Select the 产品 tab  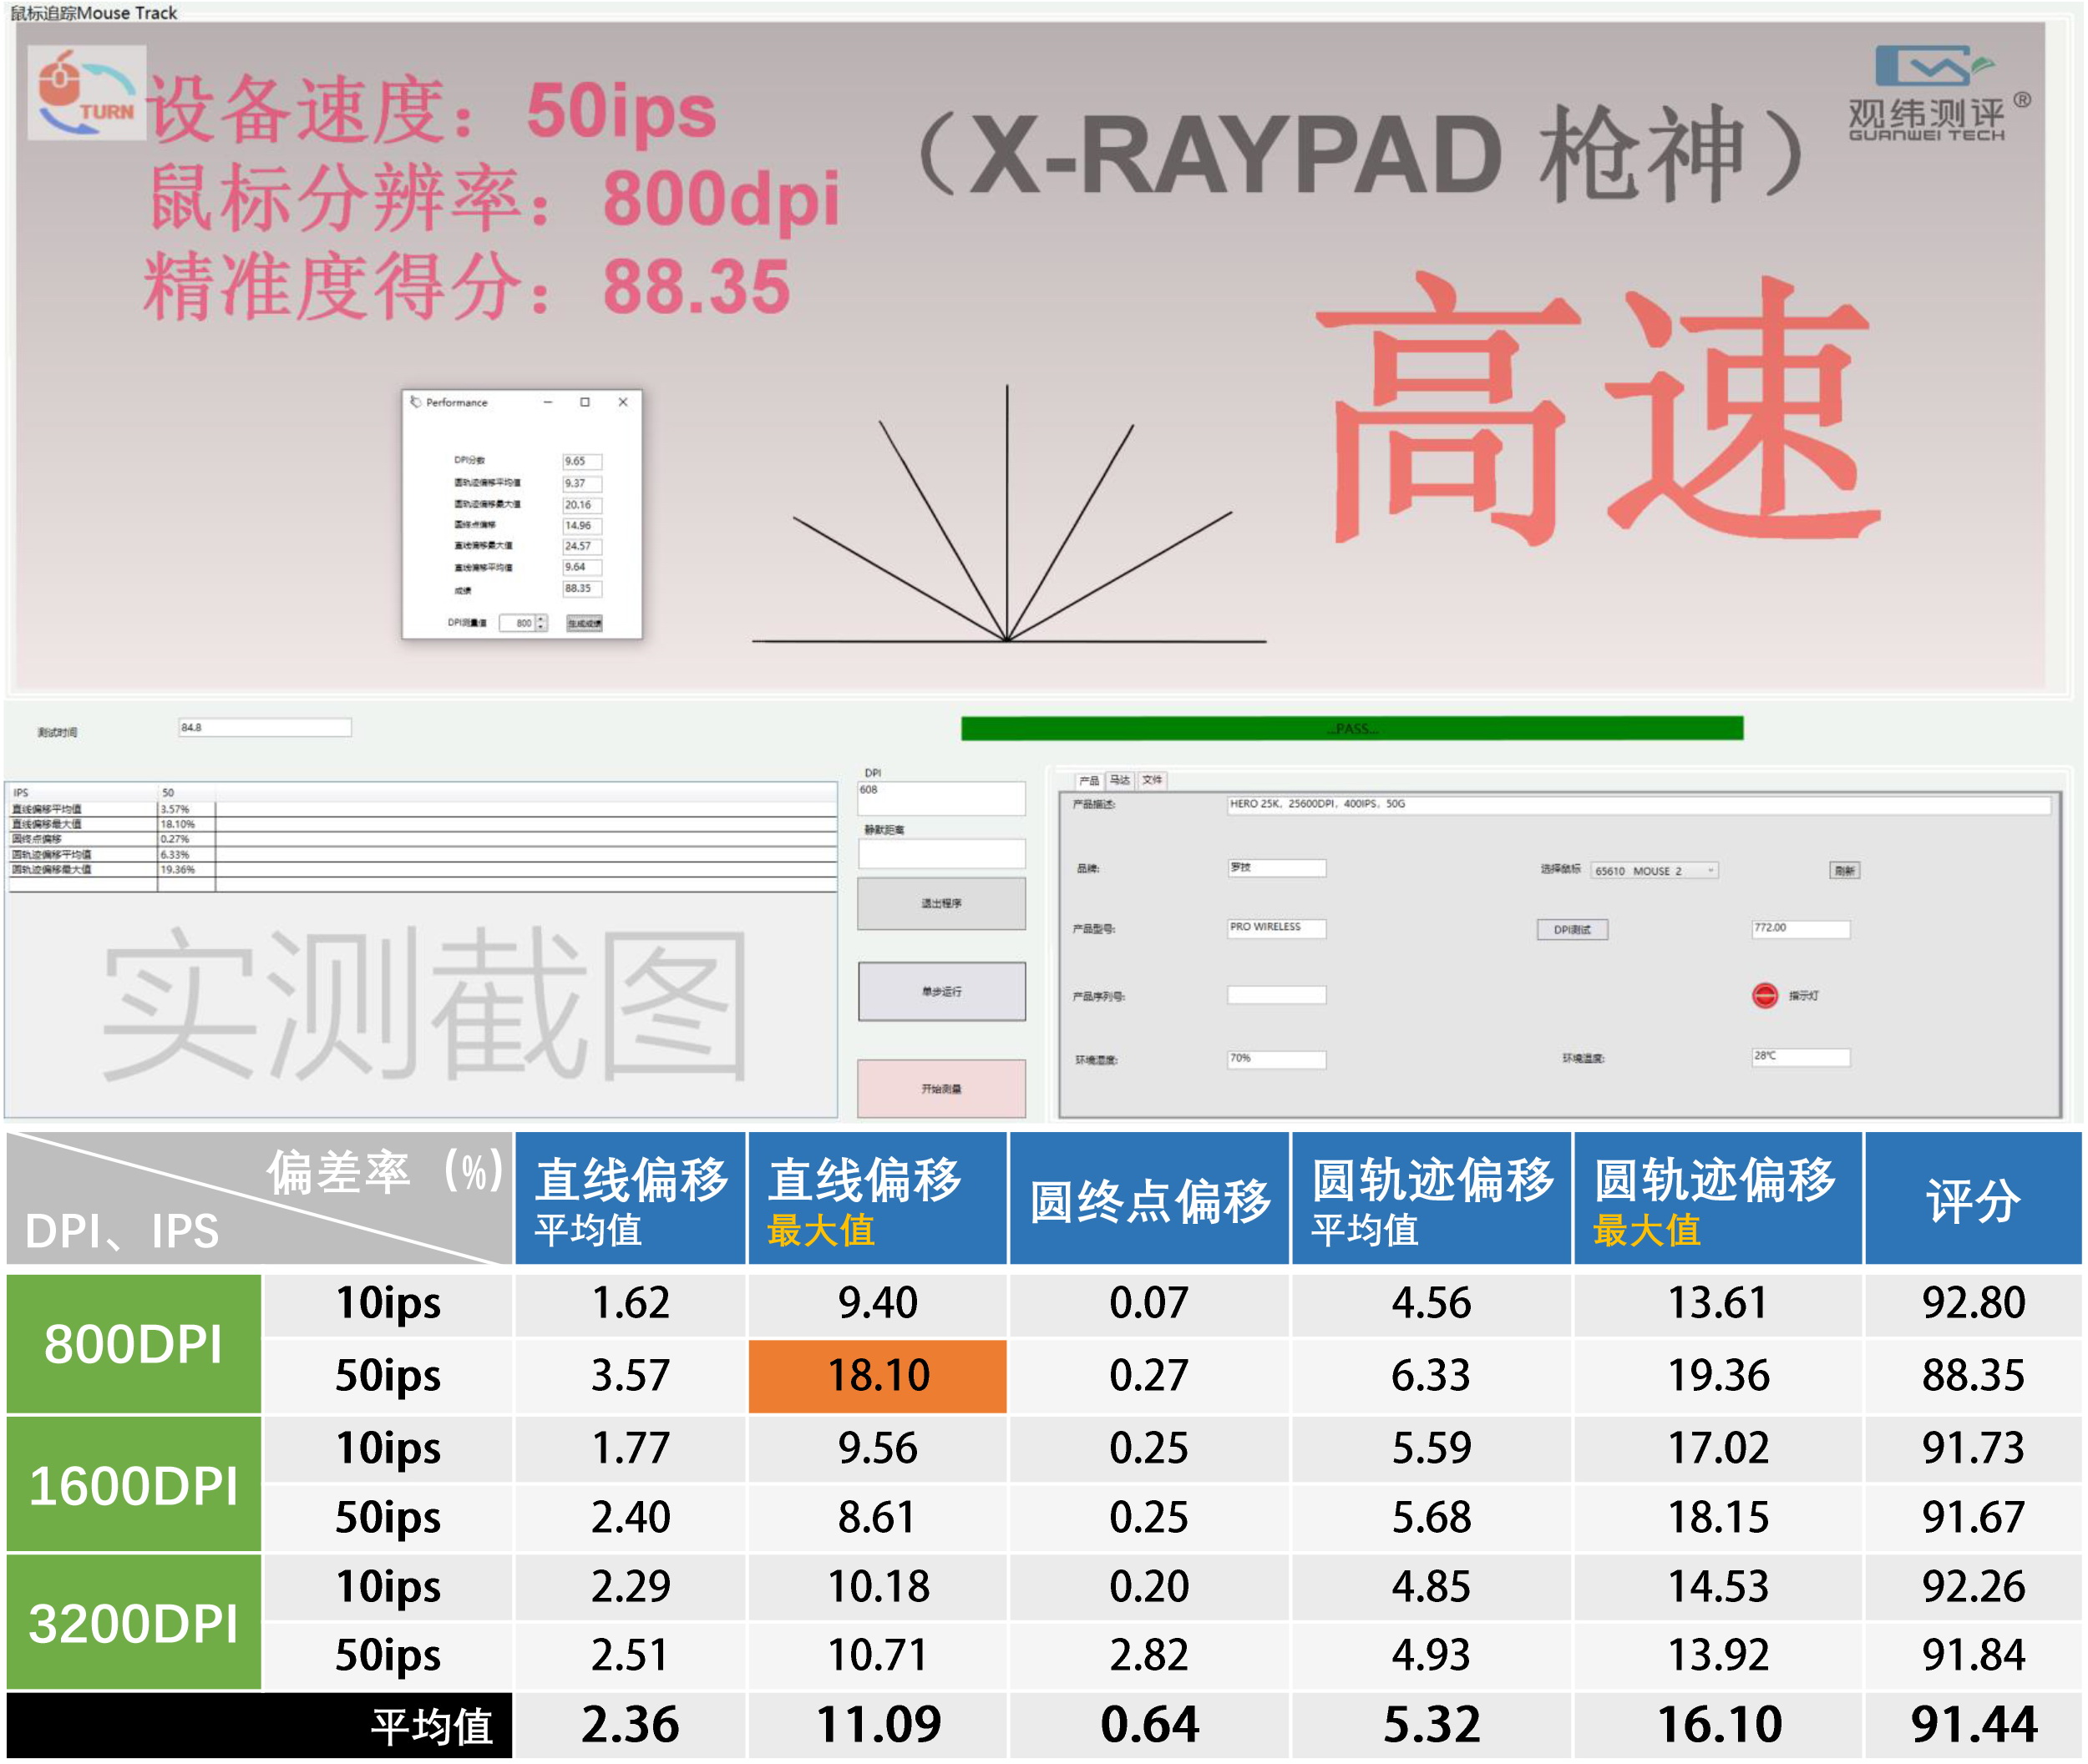point(1091,781)
